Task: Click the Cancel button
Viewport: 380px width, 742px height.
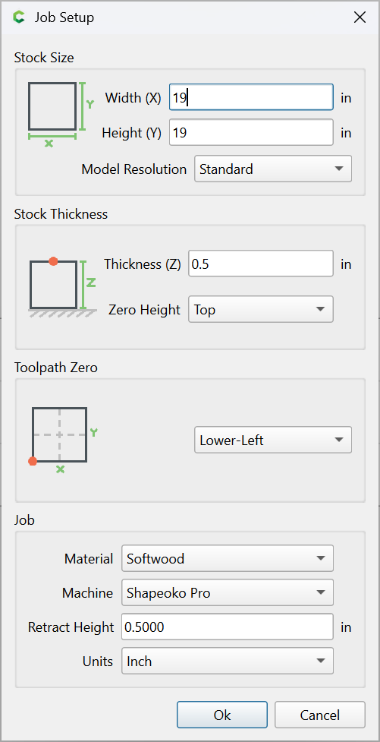Action: (320, 715)
